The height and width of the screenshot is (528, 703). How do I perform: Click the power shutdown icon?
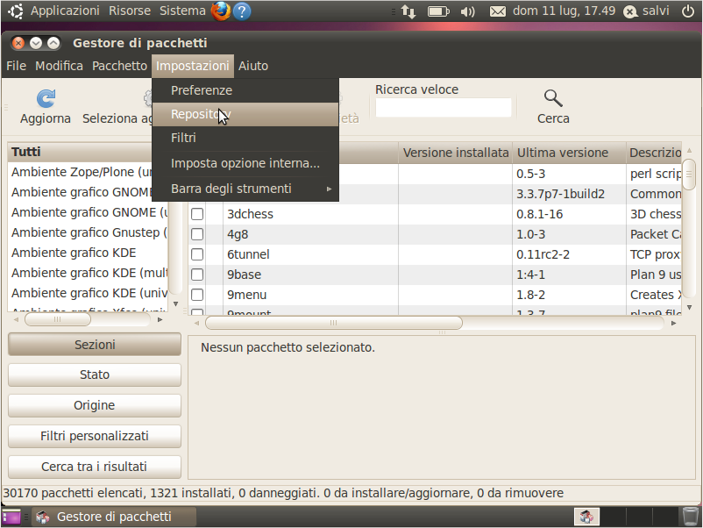pos(688,11)
